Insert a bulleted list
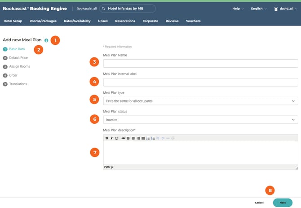Image resolution: width=301 pixels, height=208 pixels. pyautogui.click(x=148, y=138)
